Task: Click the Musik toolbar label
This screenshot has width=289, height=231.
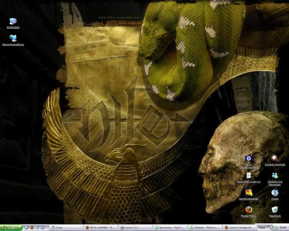Action: [x=262, y=228]
